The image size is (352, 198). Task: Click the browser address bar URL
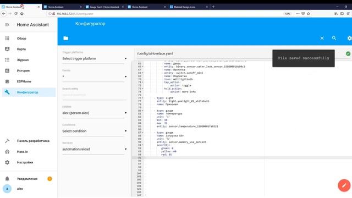tap(75, 14)
